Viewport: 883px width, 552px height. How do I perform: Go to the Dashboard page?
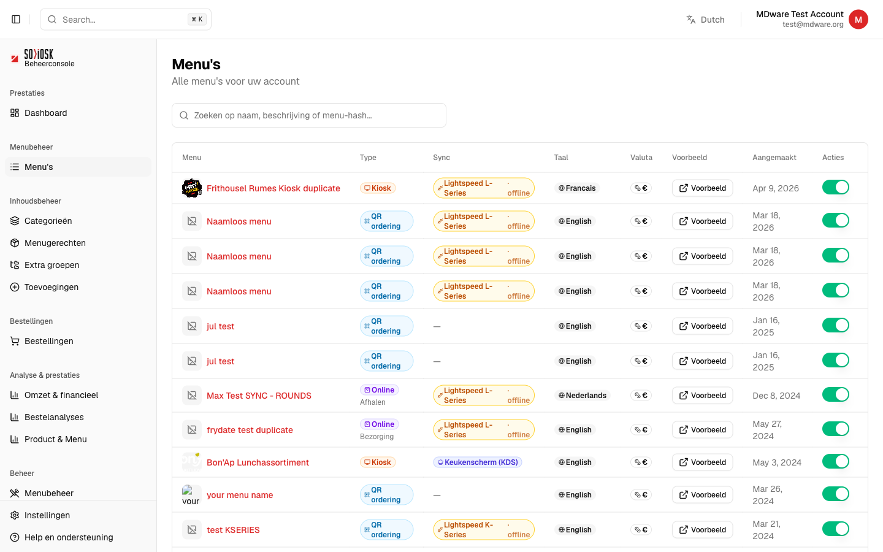point(78,113)
